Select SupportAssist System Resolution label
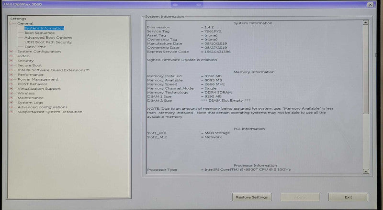The height and width of the screenshot is (210, 383). 50,112
